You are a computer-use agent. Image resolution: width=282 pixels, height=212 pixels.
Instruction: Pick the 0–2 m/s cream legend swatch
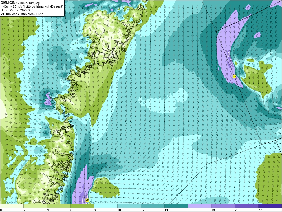pos(12,206)
